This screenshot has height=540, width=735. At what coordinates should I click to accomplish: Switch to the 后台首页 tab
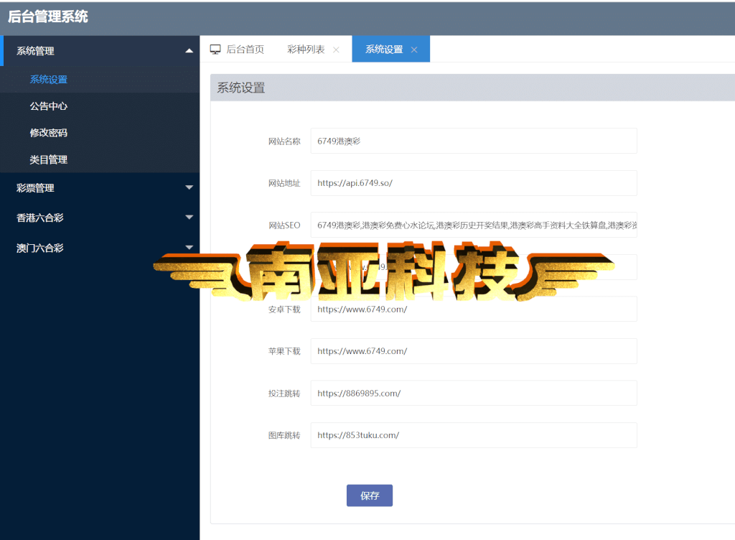(245, 50)
